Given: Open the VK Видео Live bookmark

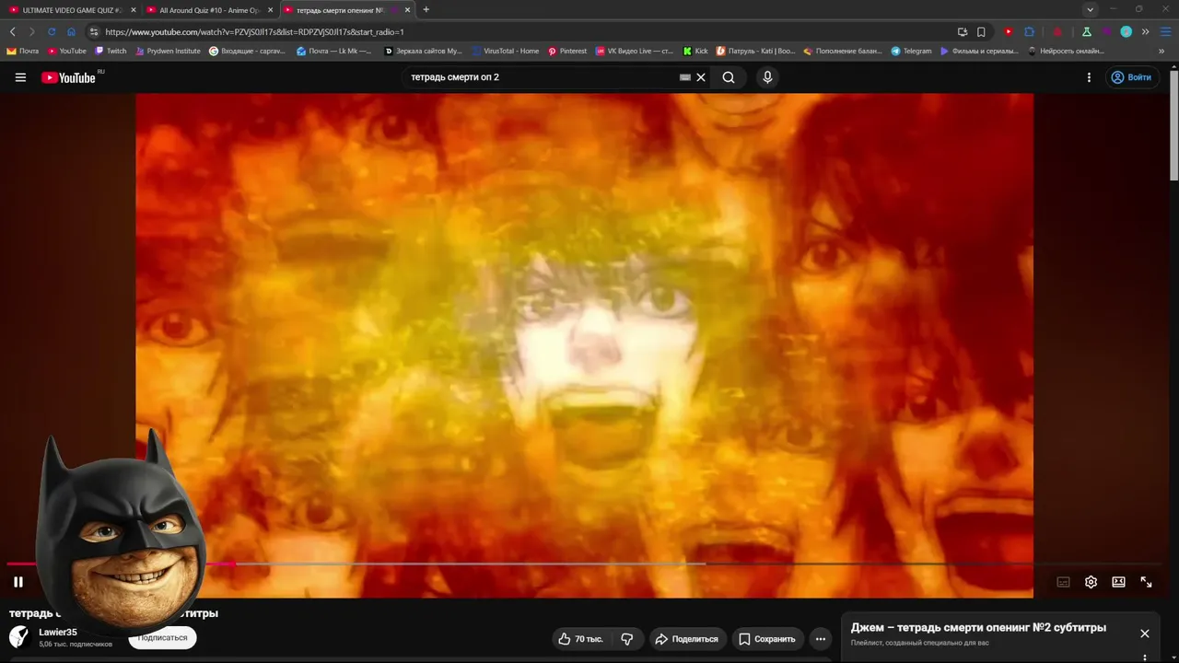Looking at the screenshot, I should (635, 51).
